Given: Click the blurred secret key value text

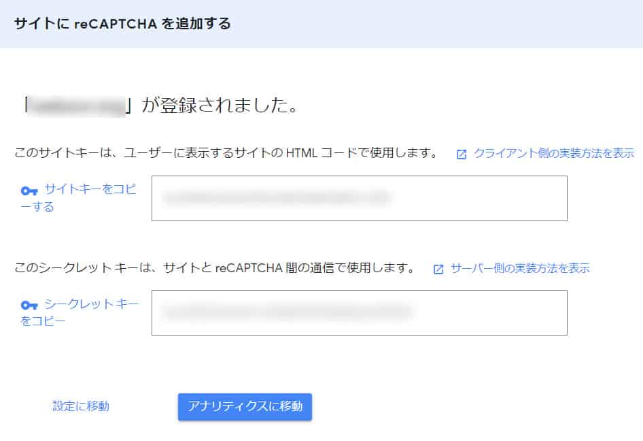Looking at the screenshot, I should point(285,312).
